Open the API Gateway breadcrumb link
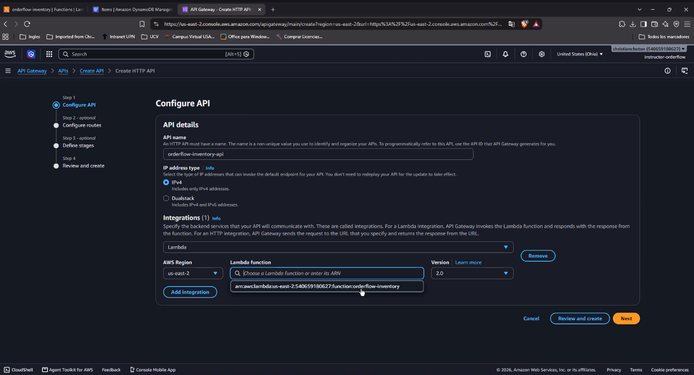Screen dimensions: 694x375 click(32, 71)
